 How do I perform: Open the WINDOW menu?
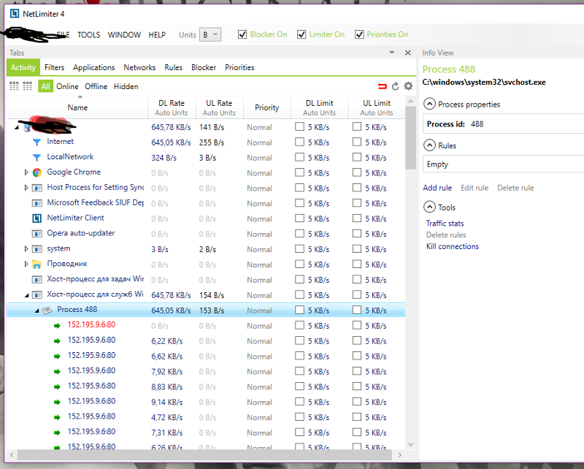[124, 35]
